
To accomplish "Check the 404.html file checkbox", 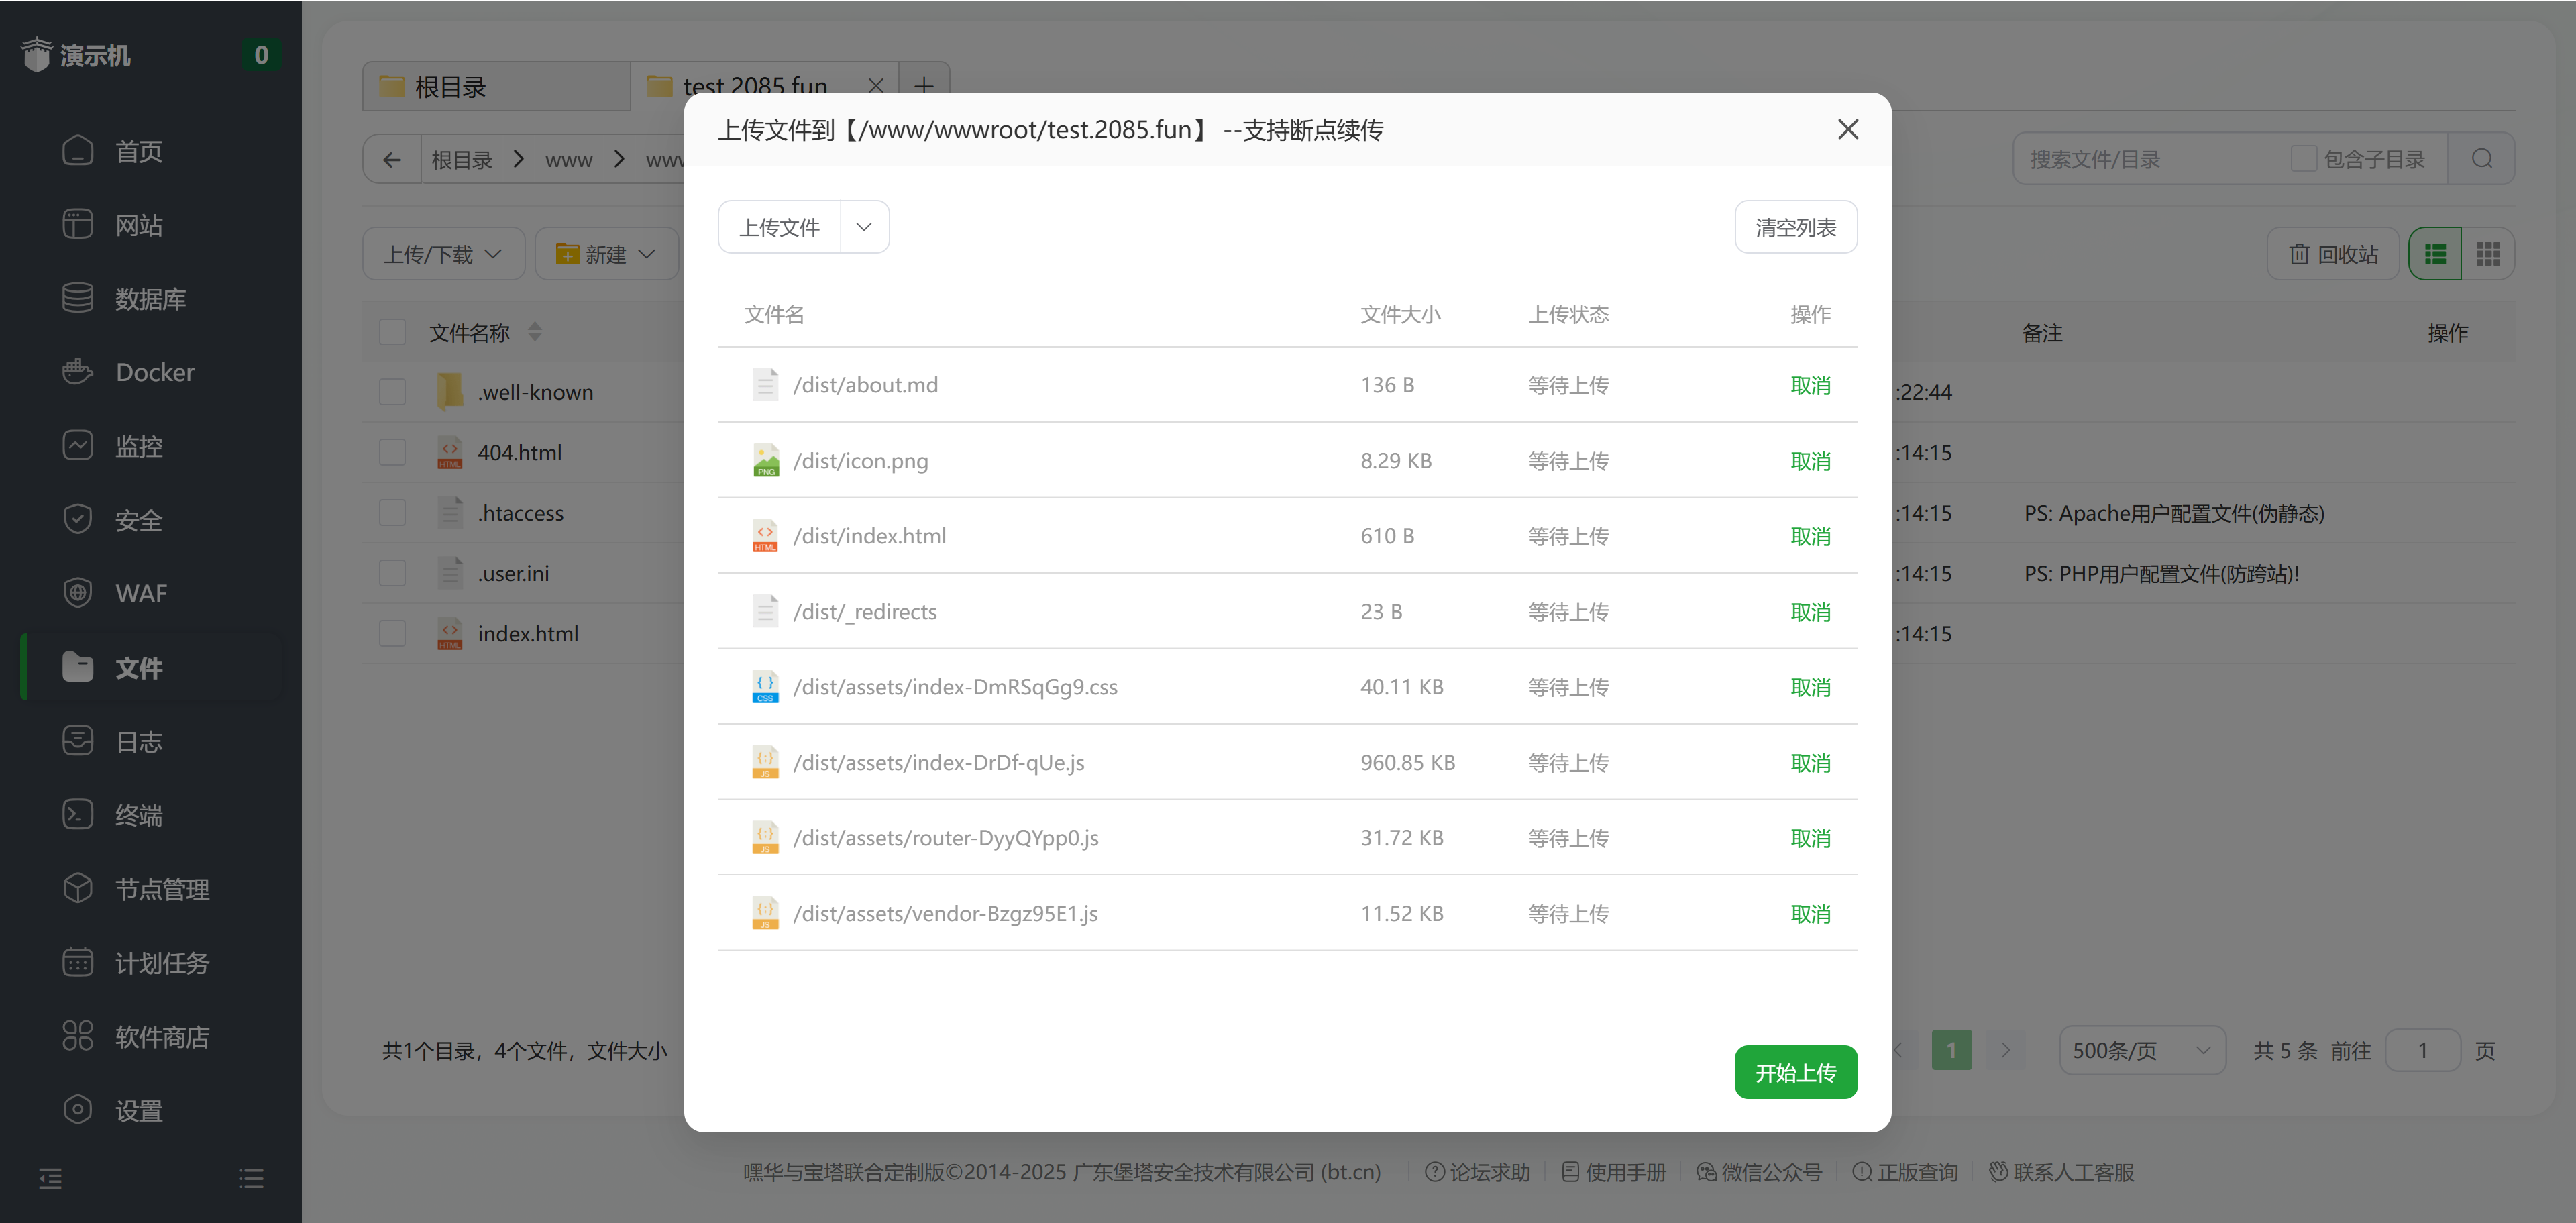I will point(392,453).
